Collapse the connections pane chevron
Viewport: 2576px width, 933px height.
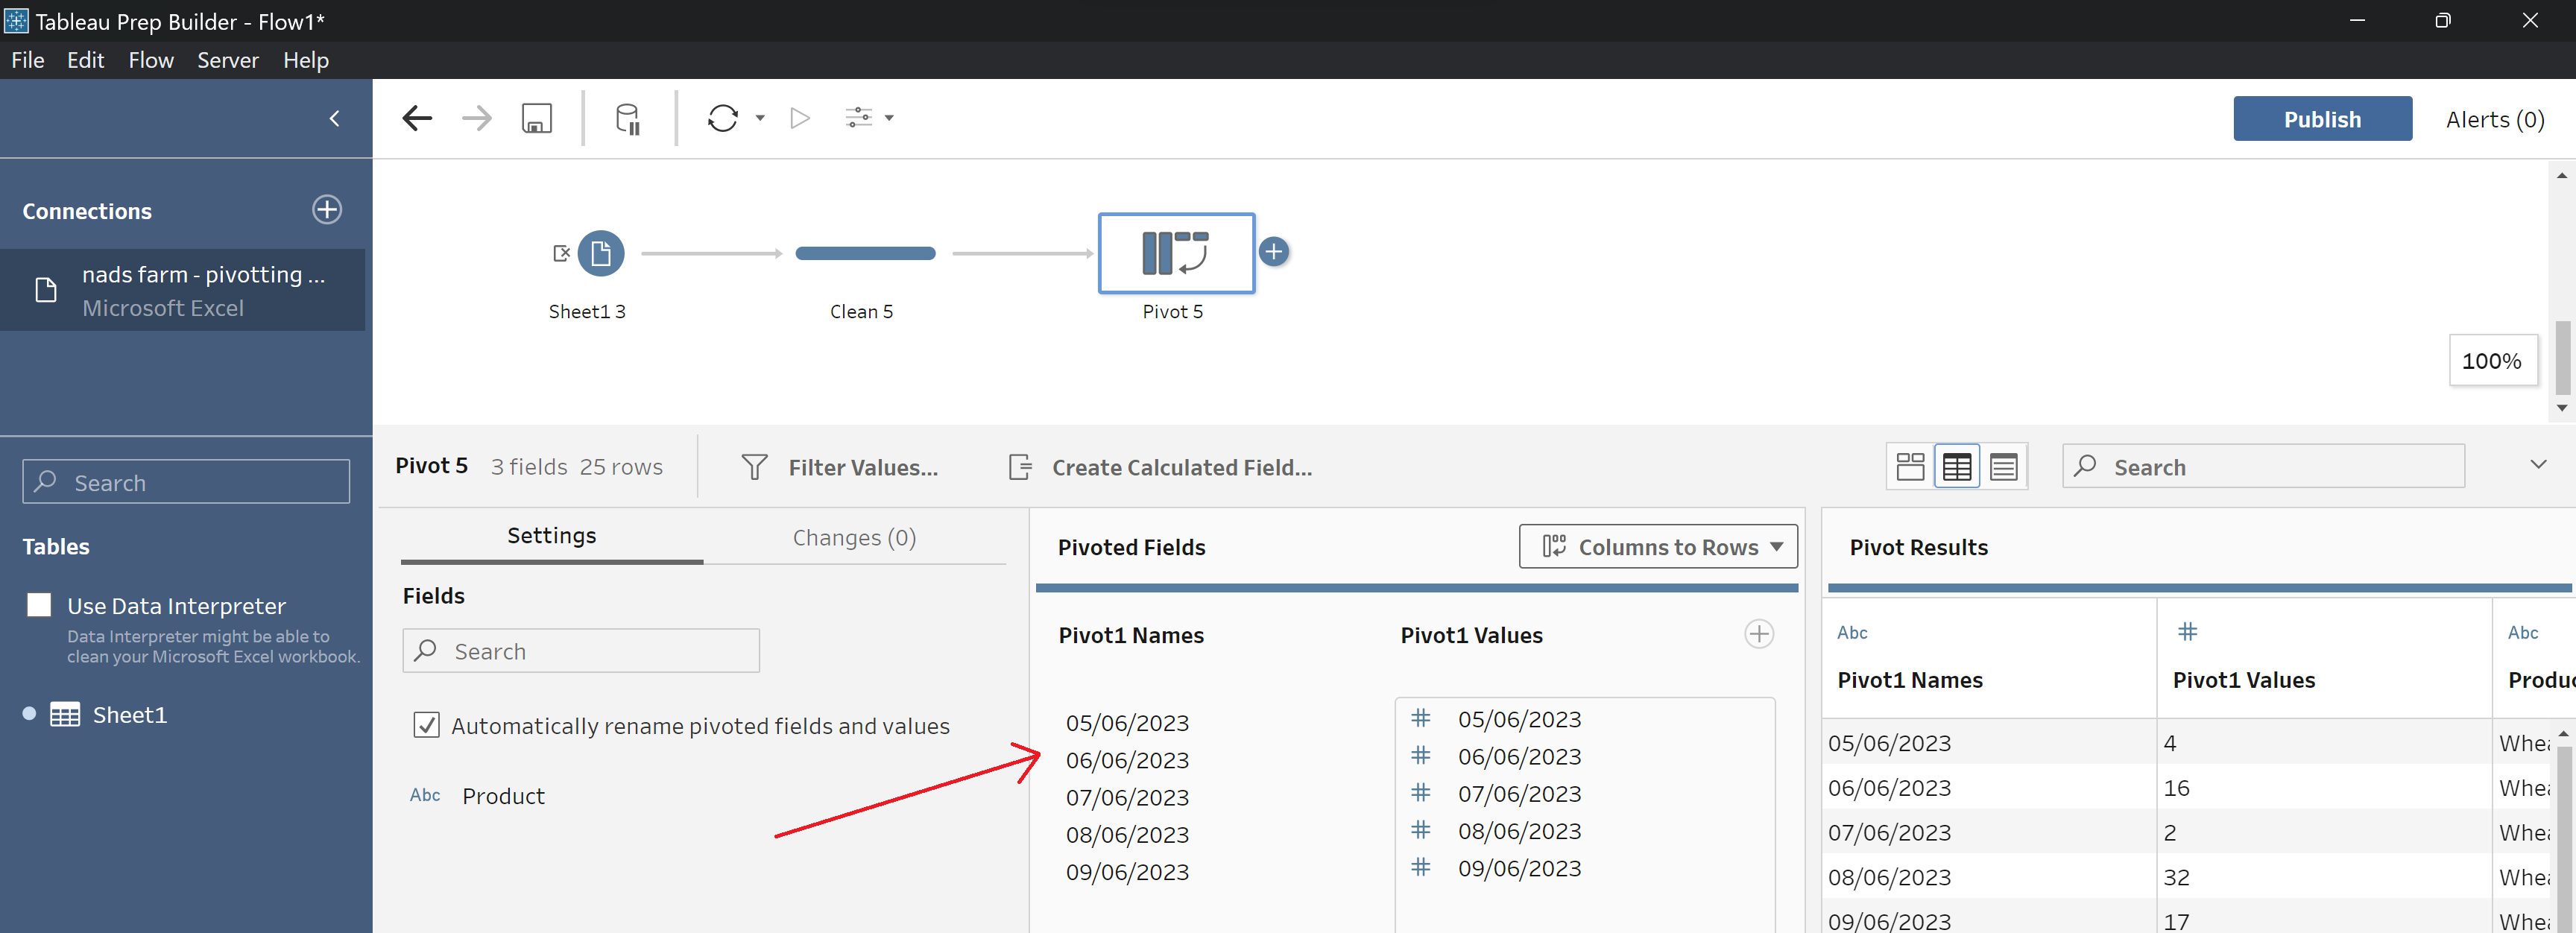click(335, 118)
